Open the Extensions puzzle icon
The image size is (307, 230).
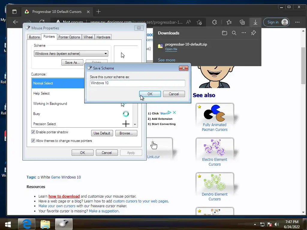[x=214, y=22]
